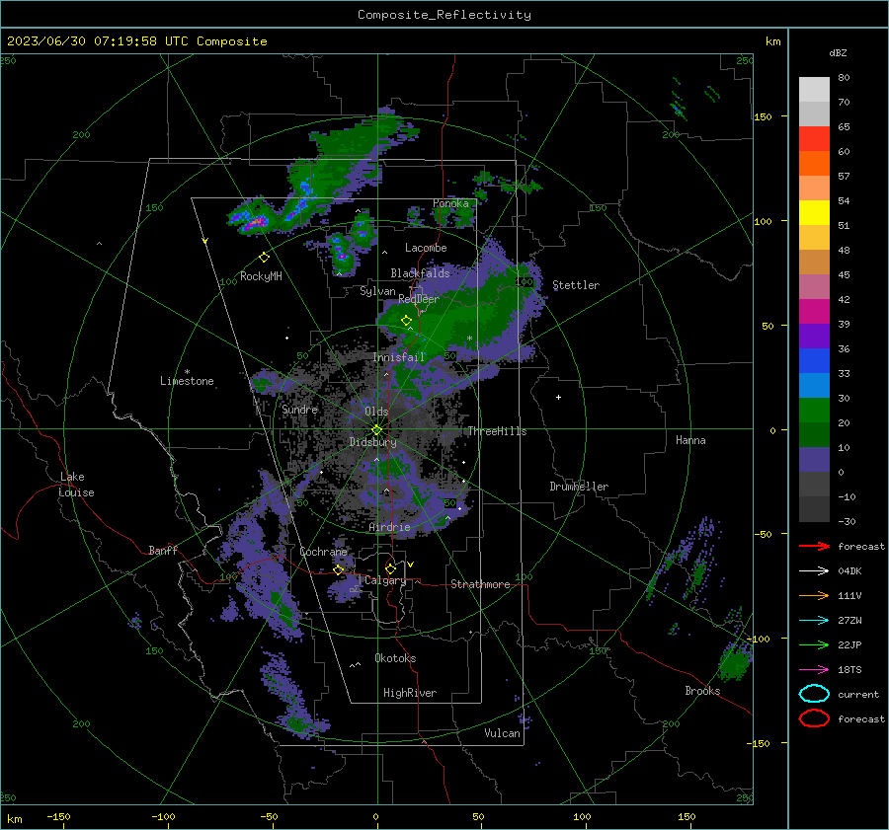889x830 pixels.
Task: Click the Lake Louise label
Action: [76, 485]
